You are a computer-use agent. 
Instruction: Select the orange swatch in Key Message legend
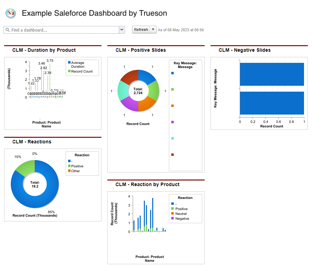click(173, 106)
